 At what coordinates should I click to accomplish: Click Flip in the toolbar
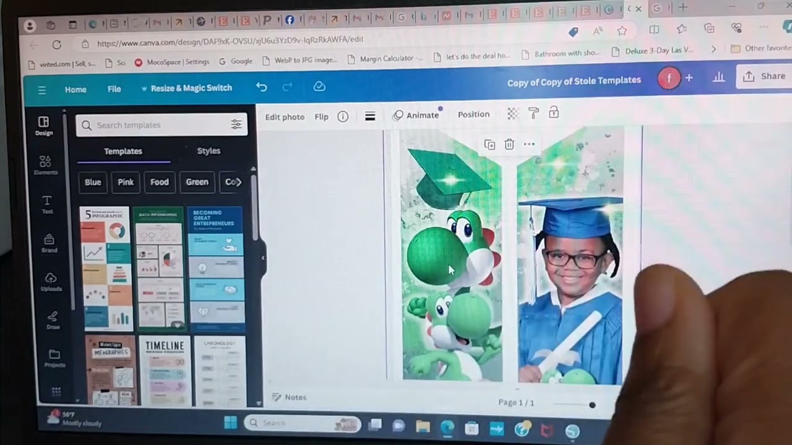tap(321, 116)
